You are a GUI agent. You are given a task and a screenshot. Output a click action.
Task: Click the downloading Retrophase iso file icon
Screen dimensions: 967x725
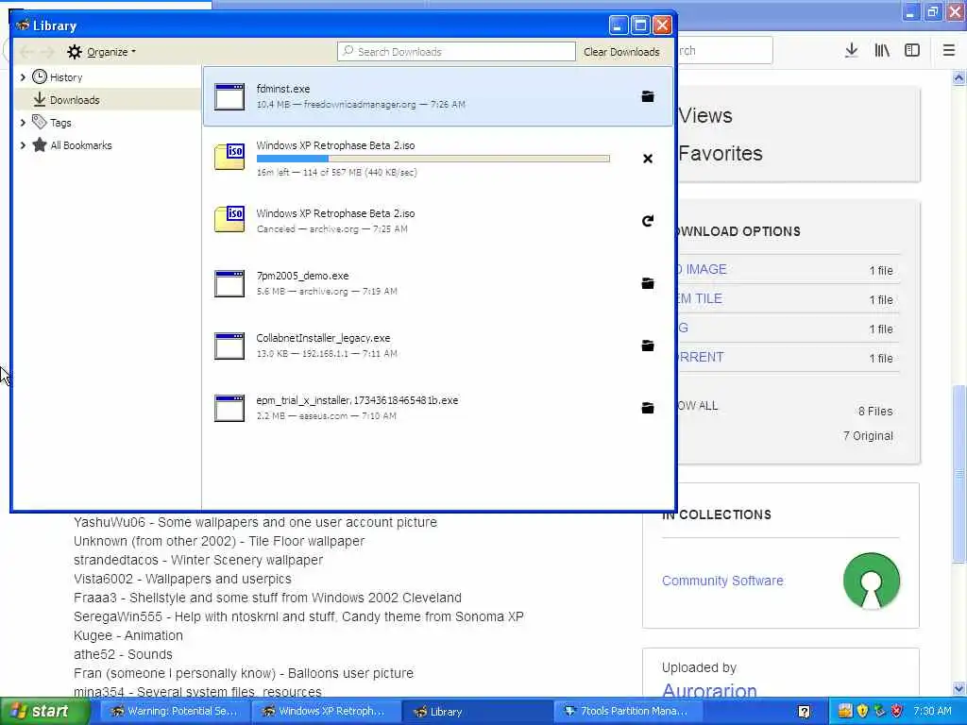[x=229, y=157]
